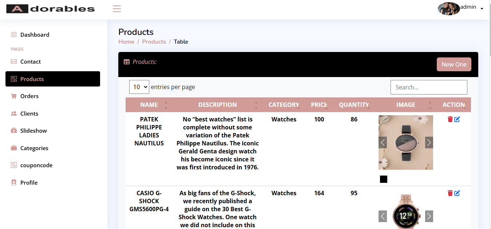Select the black carousel indicator under watch image
This screenshot has height=229, width=491.
(x=384, y=179)
